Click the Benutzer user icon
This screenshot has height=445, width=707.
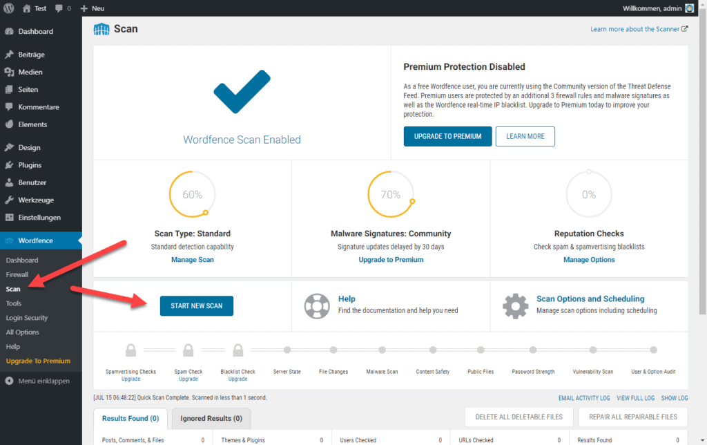pyautogui.click(x=9, y=183)
